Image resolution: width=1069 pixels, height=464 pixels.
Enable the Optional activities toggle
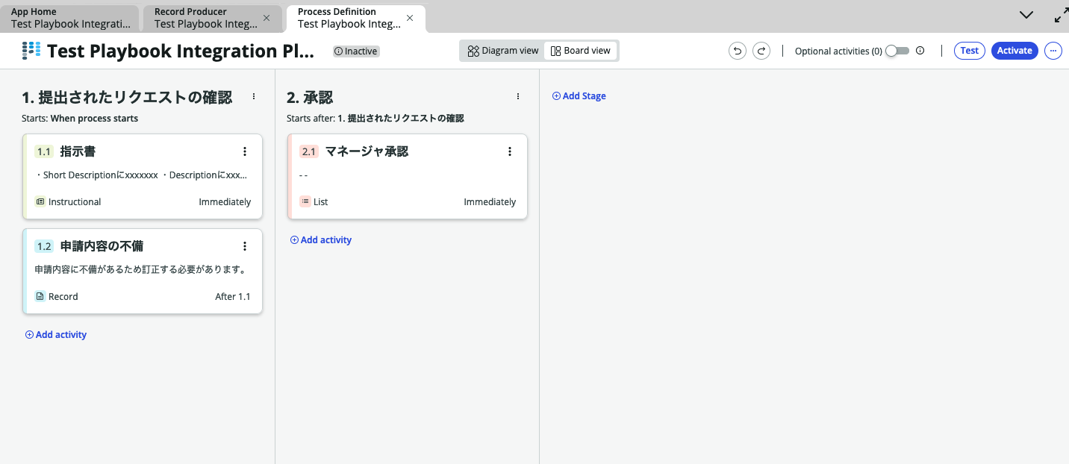tap(896, 50)
